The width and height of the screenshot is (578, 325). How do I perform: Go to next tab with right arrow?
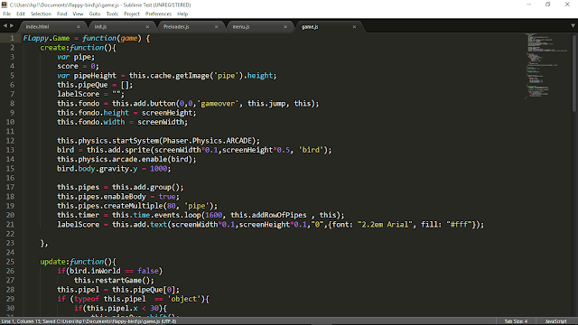click(12, 26)
